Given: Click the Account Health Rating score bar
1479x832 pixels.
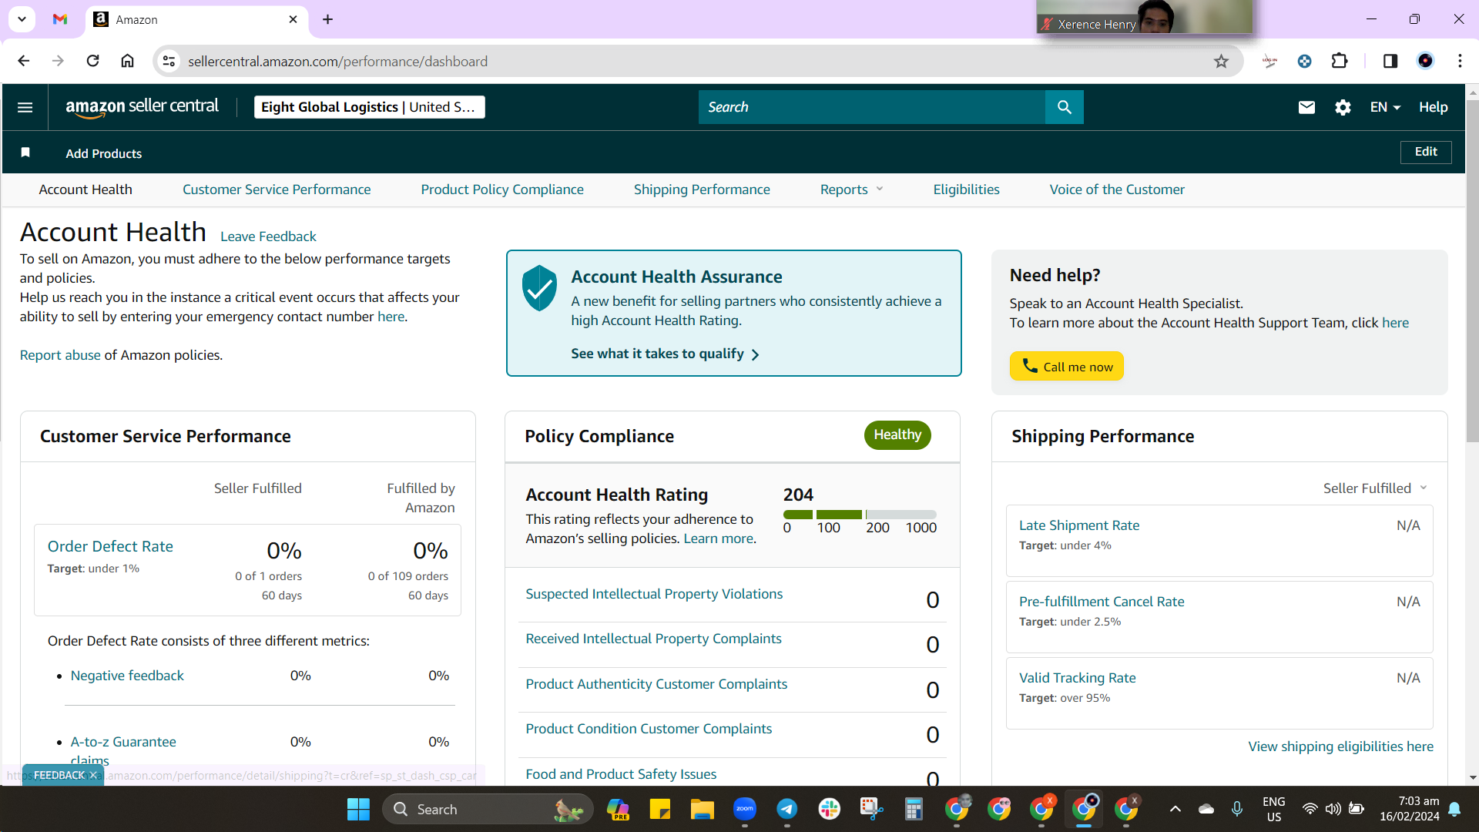Looking at the screenshot, I should pyautogui.click(x=860, y=514).
